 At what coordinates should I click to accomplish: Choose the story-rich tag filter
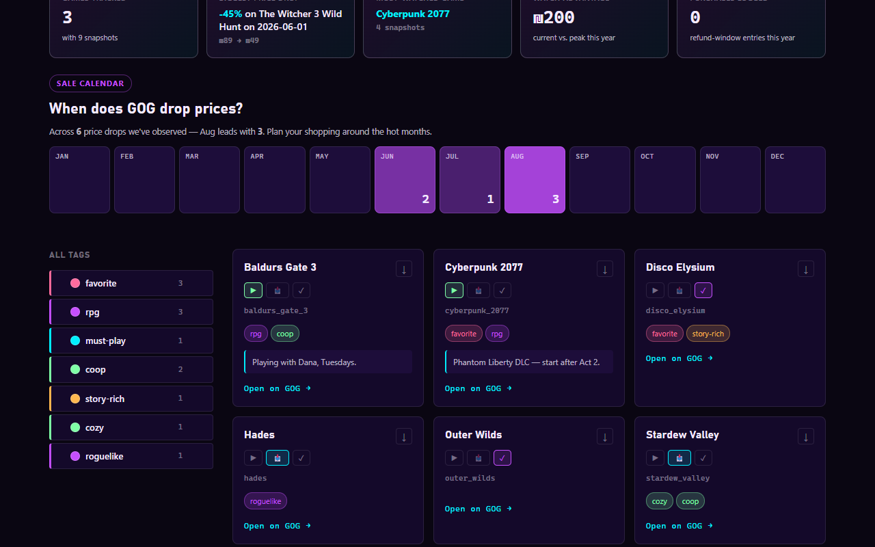coord(131,399)
